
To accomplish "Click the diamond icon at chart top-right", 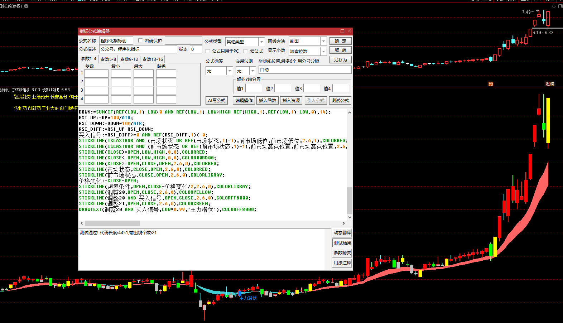I will [554, 6].
